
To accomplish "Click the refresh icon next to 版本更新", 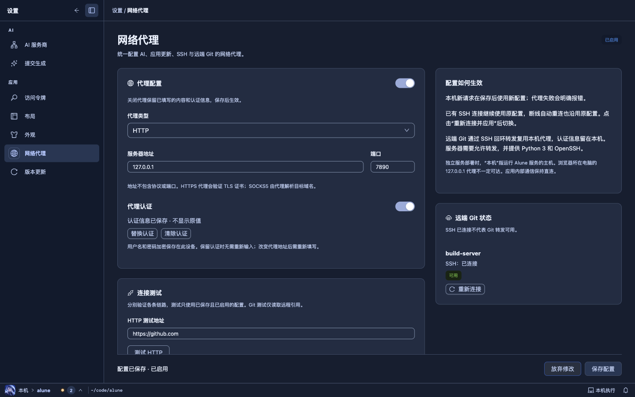I will click(x=14, y=172).
